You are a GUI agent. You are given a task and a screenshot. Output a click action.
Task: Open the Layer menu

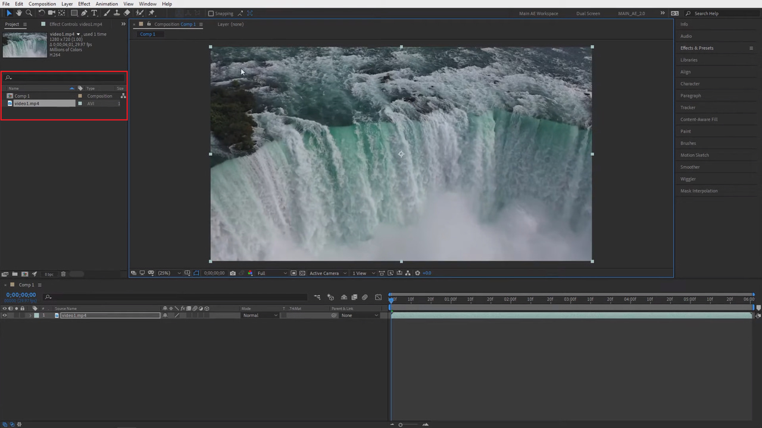point(67,4)
